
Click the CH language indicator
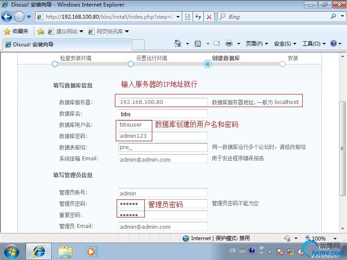[x=232, y=251]
